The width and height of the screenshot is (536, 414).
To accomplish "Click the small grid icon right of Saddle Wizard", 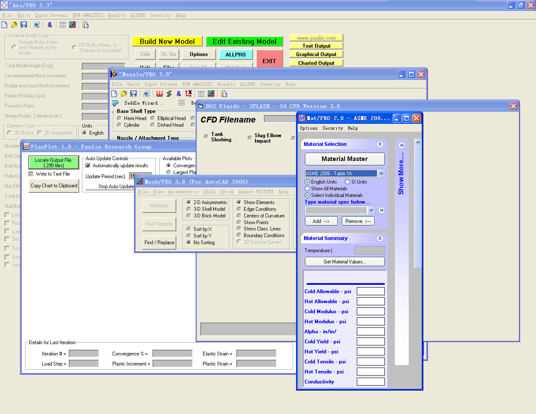I will [181, 102].
